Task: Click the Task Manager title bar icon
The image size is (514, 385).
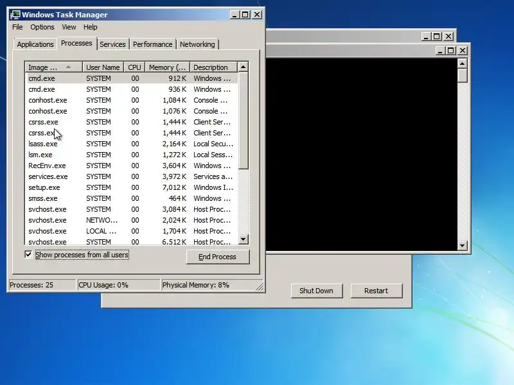Action: click(x=15, y=15)
